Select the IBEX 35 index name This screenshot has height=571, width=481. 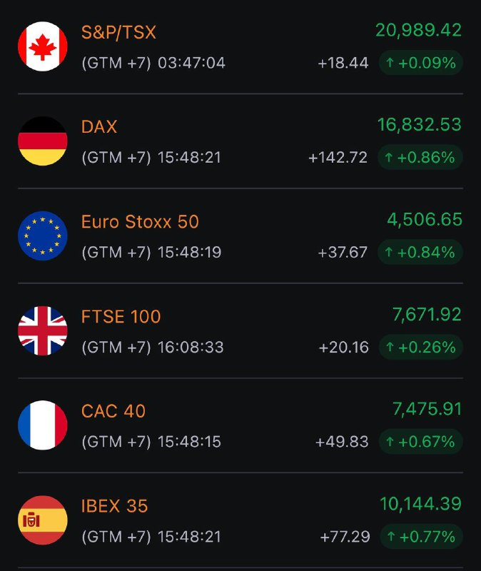[x=114, y=506]
